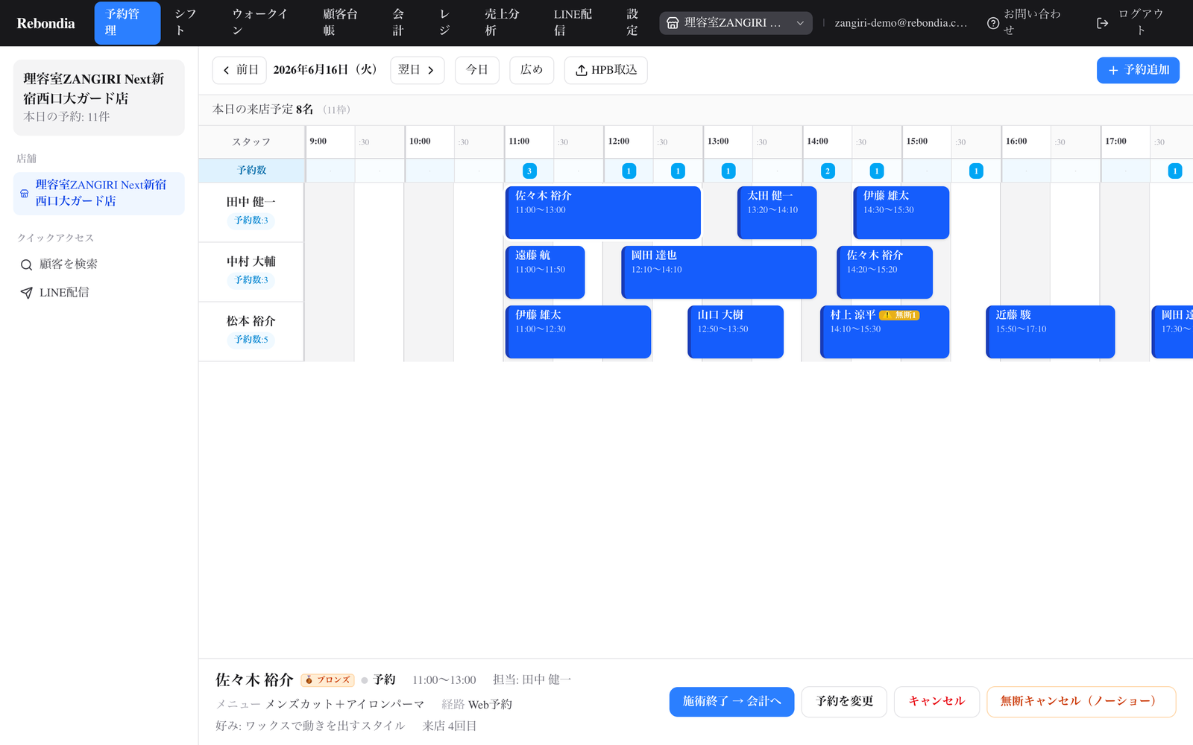Click the help circle icon for お問い合わせ

[x=993, y=23]
